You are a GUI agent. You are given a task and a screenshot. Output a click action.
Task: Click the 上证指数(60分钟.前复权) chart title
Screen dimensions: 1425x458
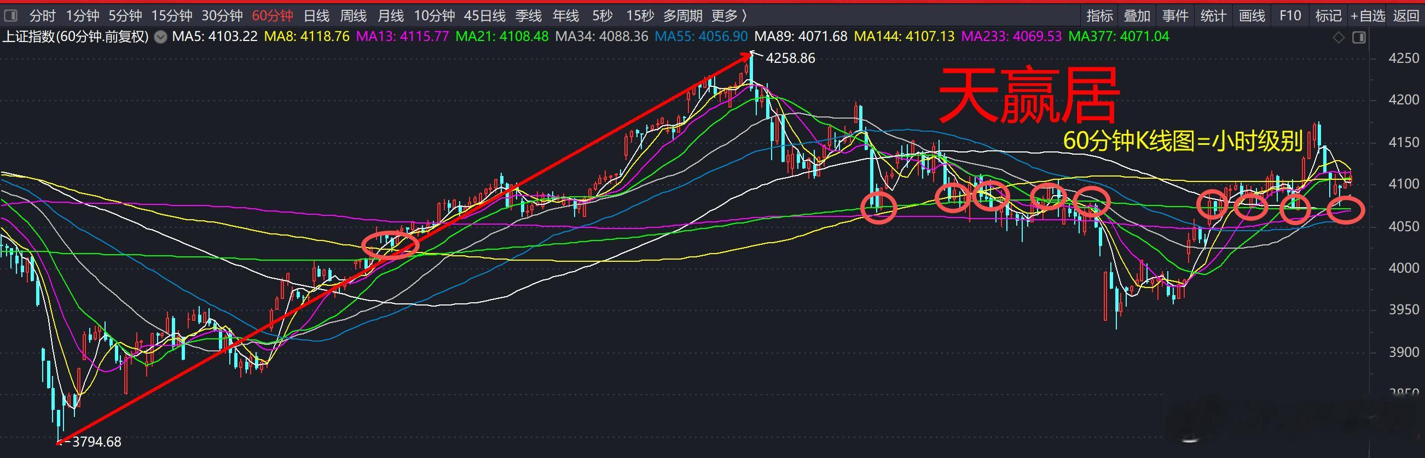(76, 37)
